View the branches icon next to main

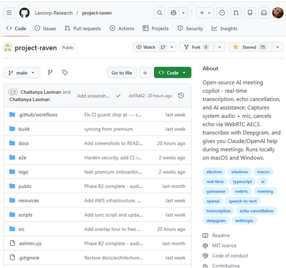click(x=50, y=73)
